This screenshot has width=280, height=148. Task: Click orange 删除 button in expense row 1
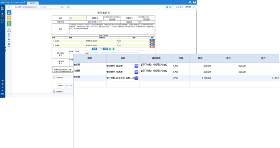coord(152,42)
